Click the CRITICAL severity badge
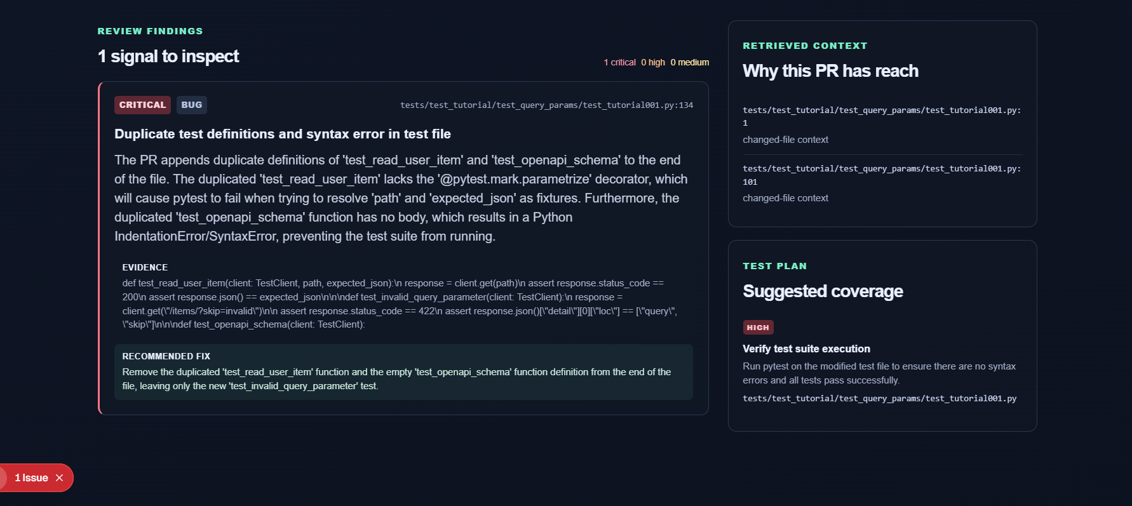The height and width of the screenshot is (506, 1132). (x=142, y=105)
